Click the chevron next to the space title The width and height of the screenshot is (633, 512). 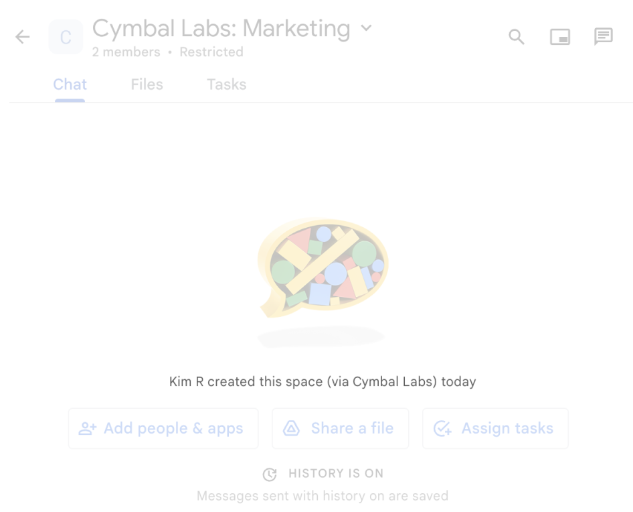tap(366, 29)
